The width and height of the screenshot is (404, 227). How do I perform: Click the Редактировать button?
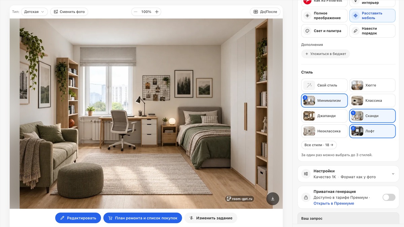click(x=78, y=218)
